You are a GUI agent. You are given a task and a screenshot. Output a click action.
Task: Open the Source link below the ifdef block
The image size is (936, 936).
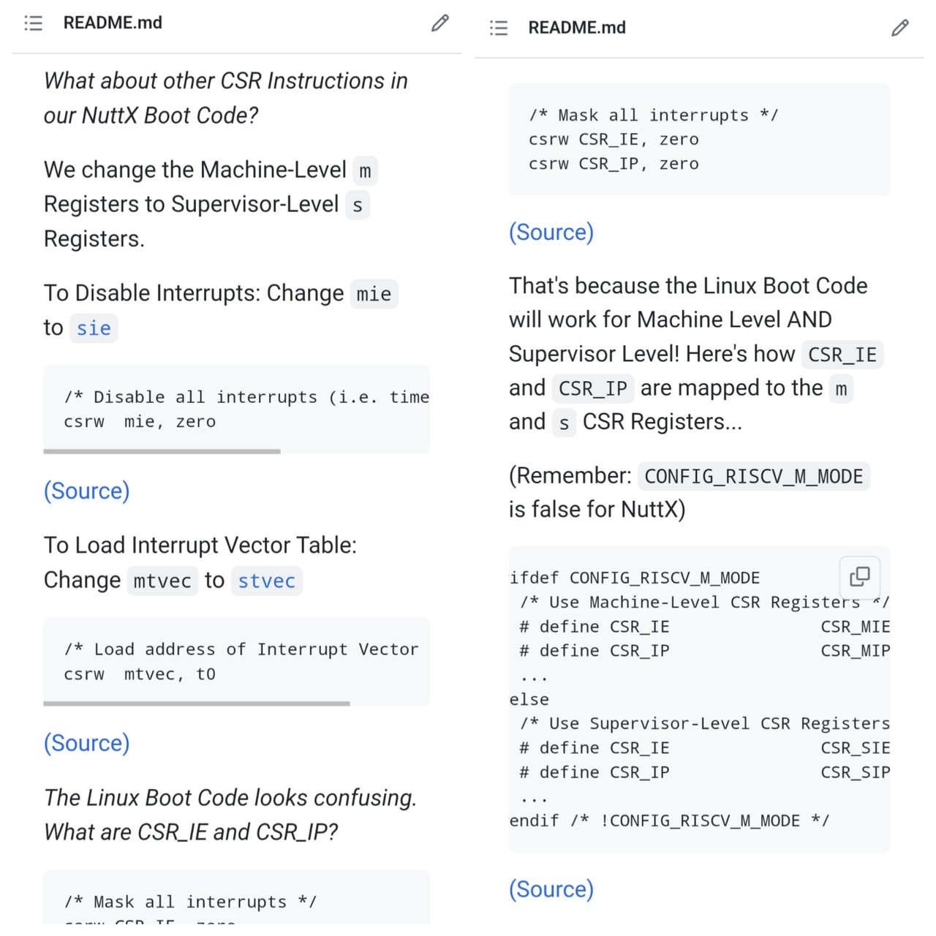[x=551, y=889]
